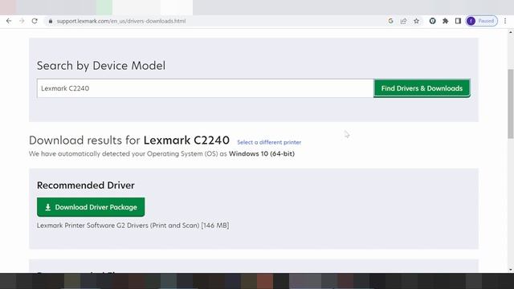Open Chrome three-dot menu

click(x=505, y=21)
